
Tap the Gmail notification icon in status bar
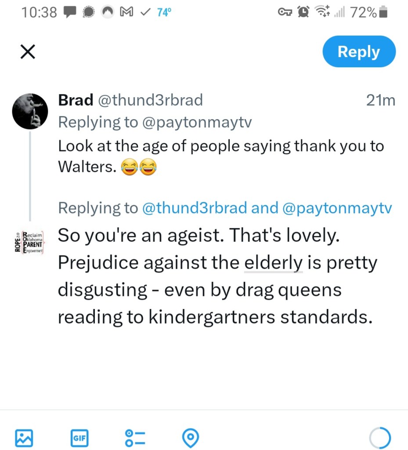126,12
